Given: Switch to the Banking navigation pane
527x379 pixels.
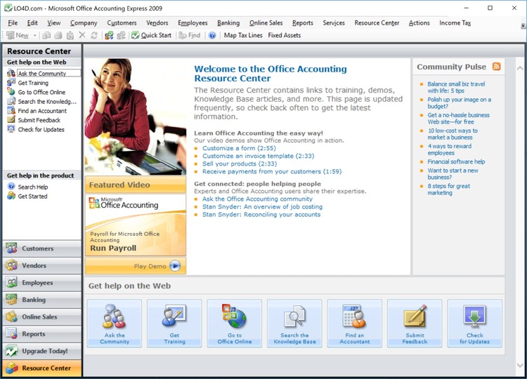Looking at the screenshot, I should tap(42, 300).
